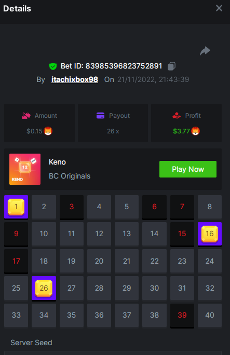Click red number 3 tile
Image resolution: width=230 pixels, height=355 pixels.
[x=72, y=207]
